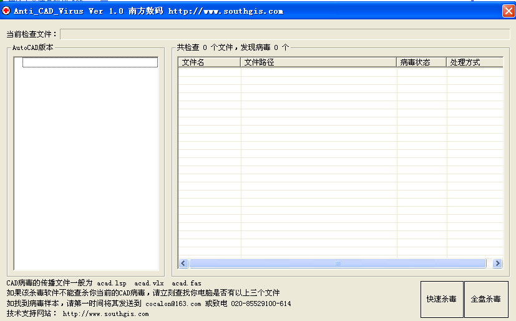
Task: Click the 共检查 0 个文件 summary label
Action: pos(232,47)
